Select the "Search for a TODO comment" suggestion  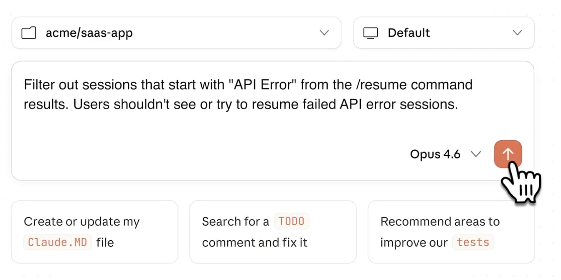[x=272, y=232]
